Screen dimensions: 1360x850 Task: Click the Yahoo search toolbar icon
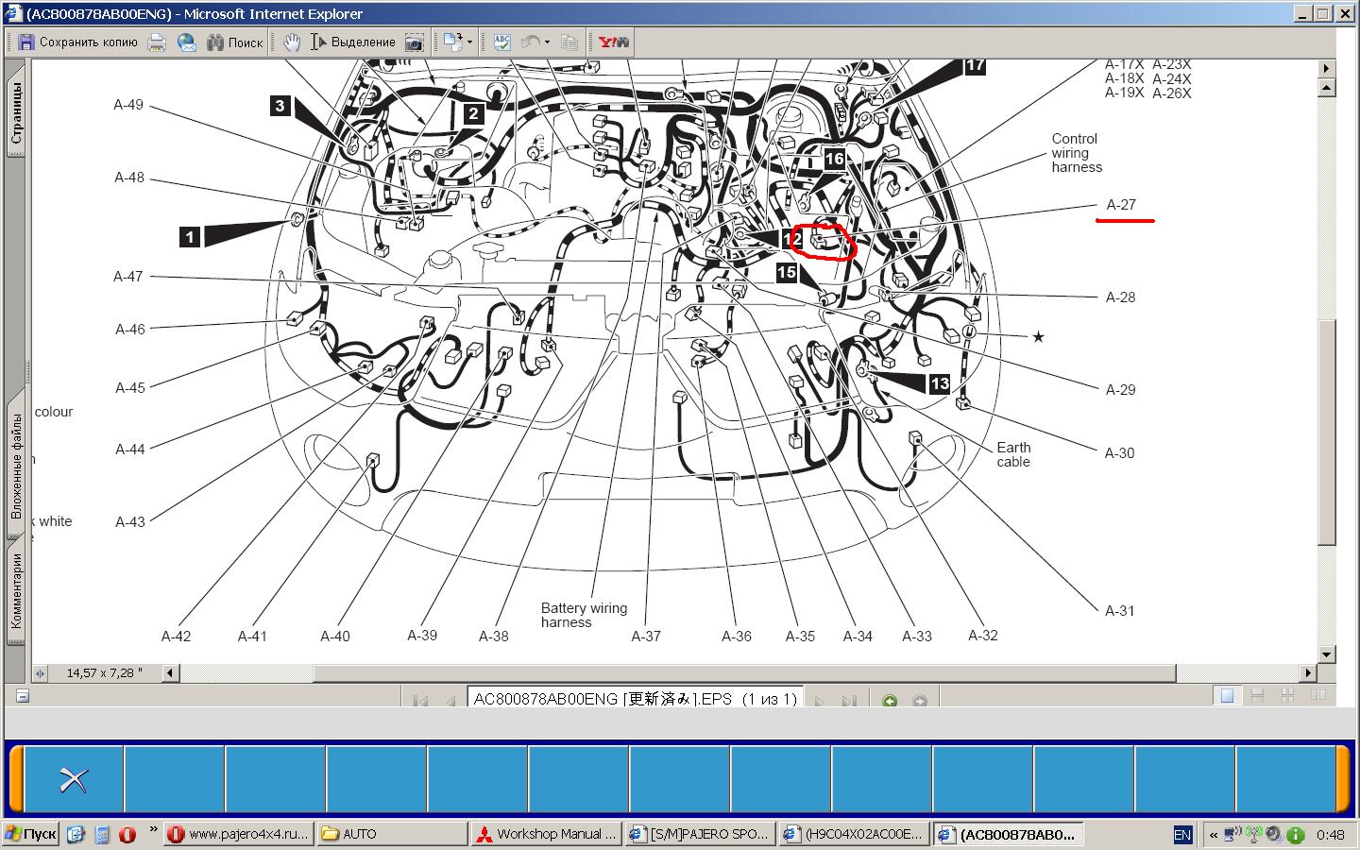pos(613,42)
